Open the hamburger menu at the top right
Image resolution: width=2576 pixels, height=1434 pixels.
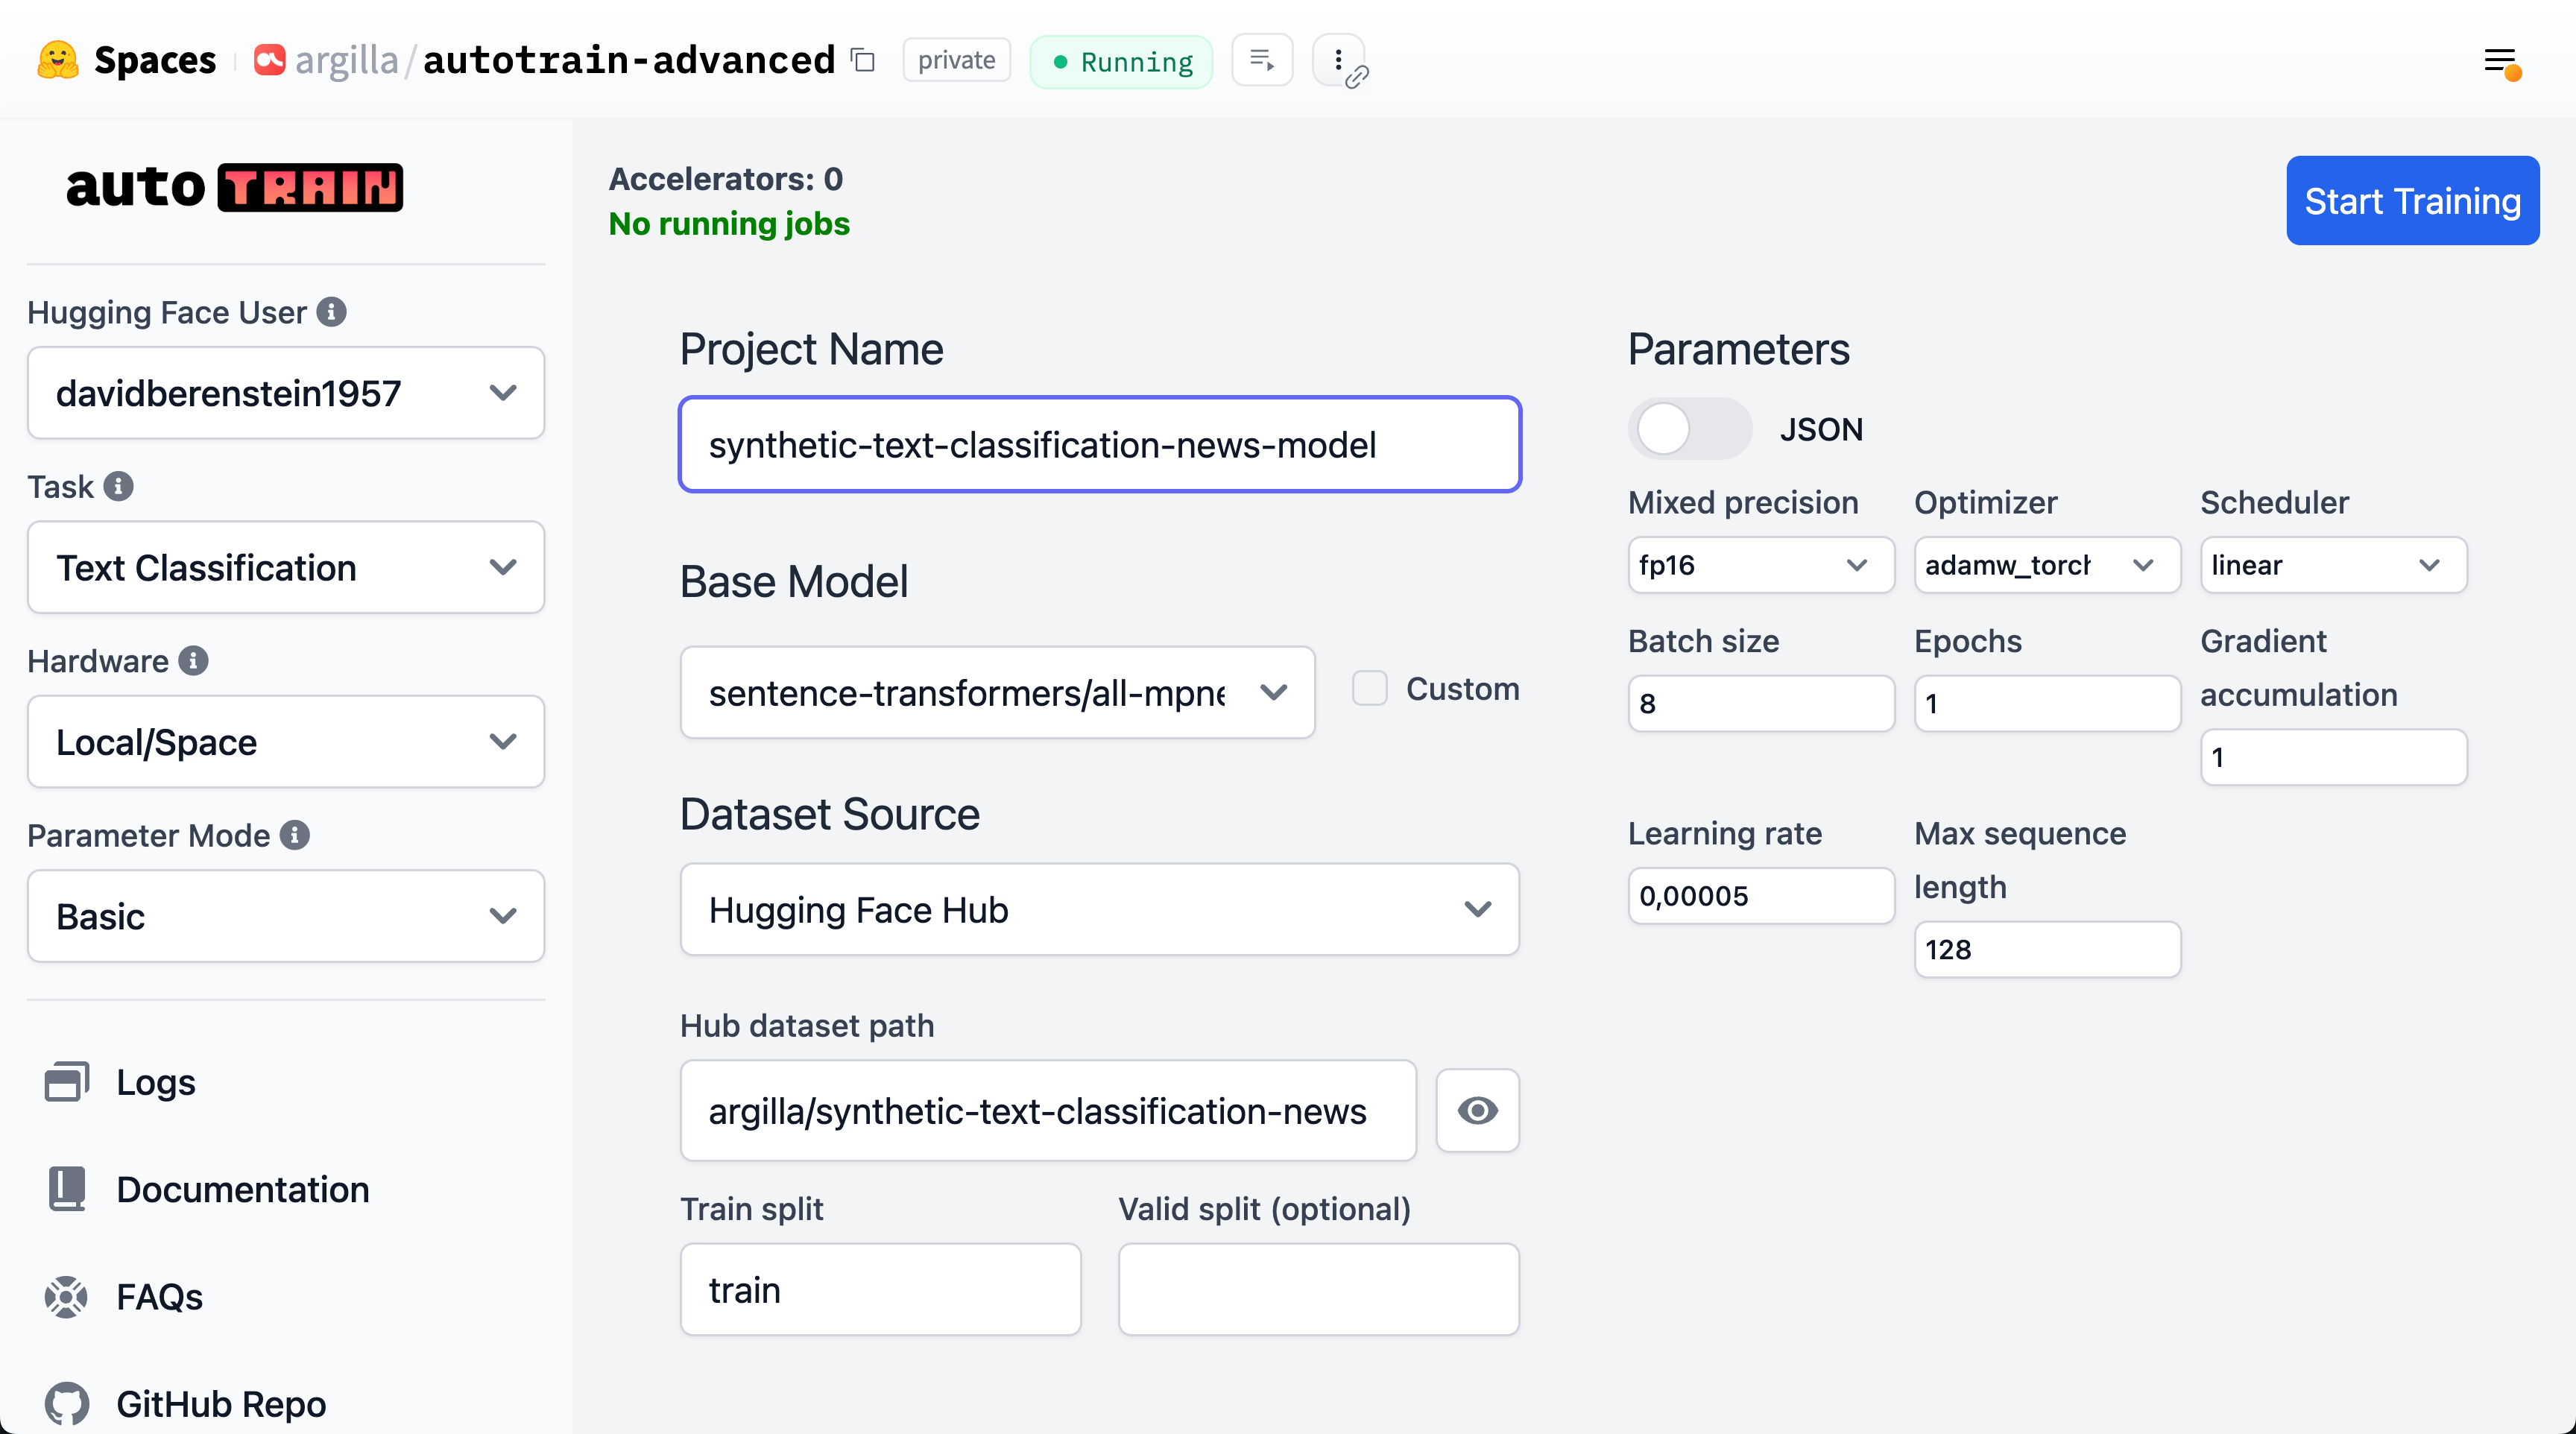coord(2500,62)
